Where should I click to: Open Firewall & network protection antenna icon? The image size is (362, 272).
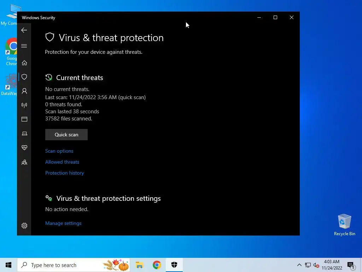point(24,105)
